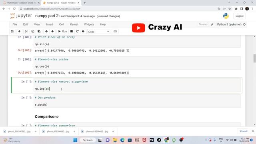Go back in browser
The image size is (256, 144).
4,9
